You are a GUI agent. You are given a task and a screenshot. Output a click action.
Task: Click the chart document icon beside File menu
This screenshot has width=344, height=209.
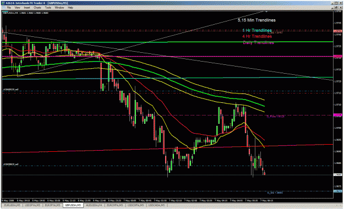4,8
